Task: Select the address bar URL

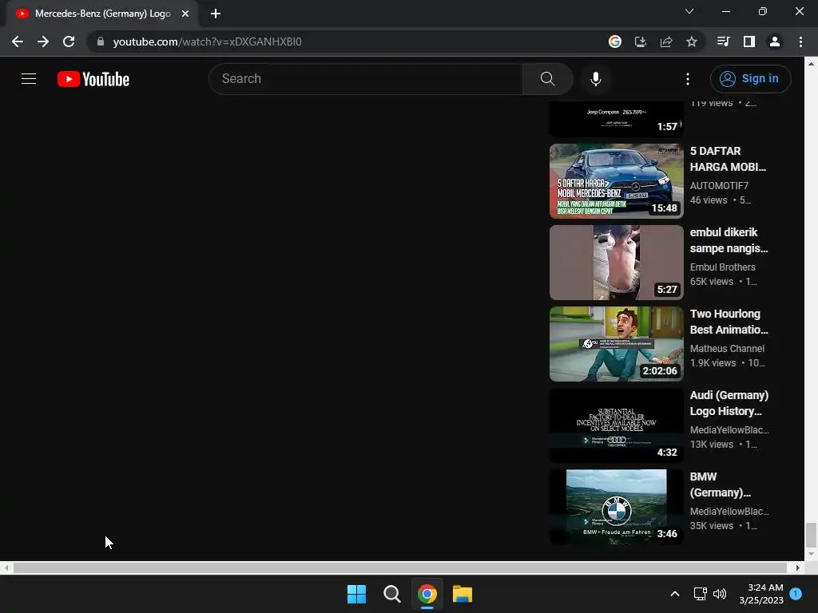Action: (207, 42)
